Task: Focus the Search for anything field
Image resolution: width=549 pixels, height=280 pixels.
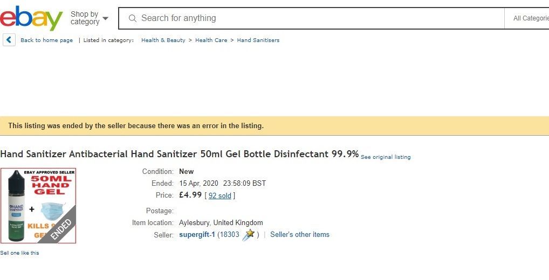Action: [x=311, y=18]
